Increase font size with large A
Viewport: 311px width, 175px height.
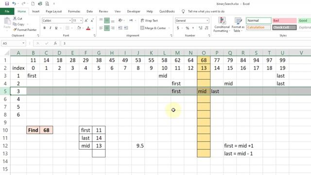86,20
